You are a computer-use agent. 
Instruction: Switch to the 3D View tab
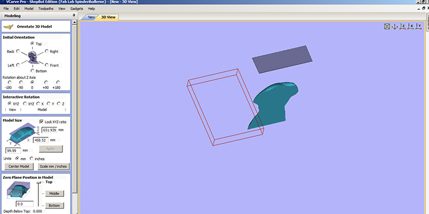point(108,17)
